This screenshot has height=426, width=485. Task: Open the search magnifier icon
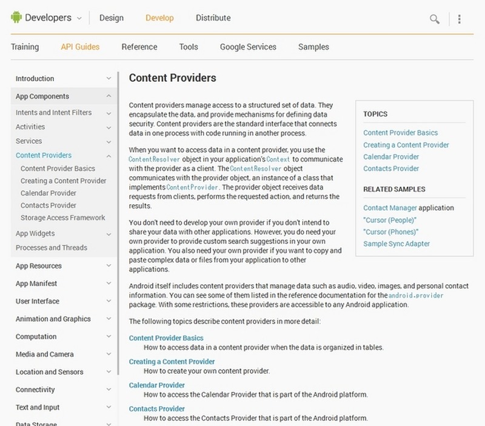point(434,19)
